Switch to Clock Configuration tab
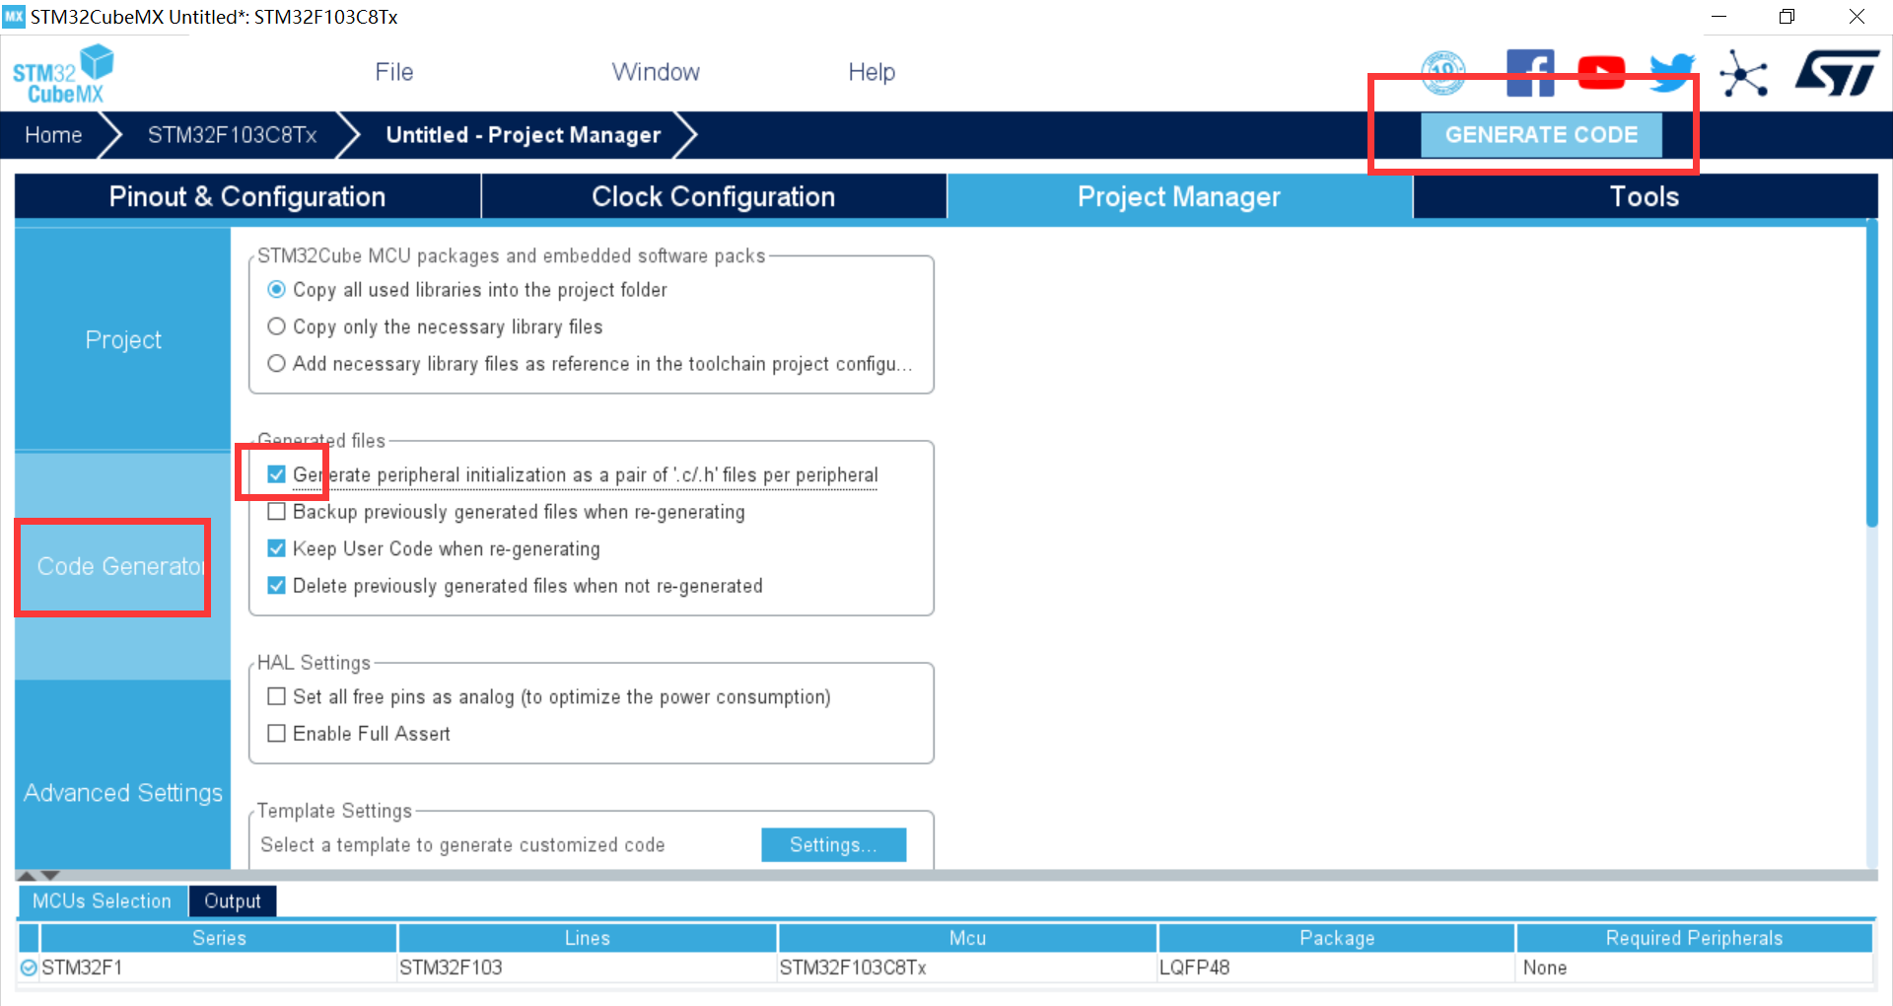This screenshot has height=1006, width=1893. (714, 196)
